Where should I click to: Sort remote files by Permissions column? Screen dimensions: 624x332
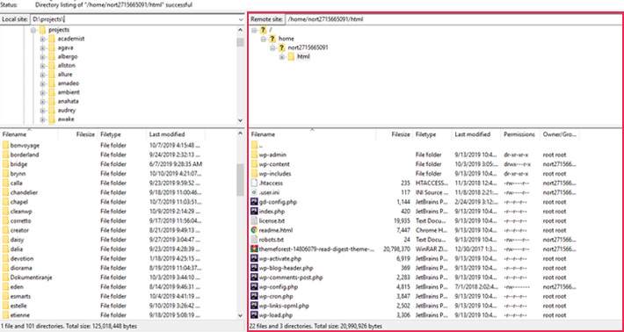point(519,134)
